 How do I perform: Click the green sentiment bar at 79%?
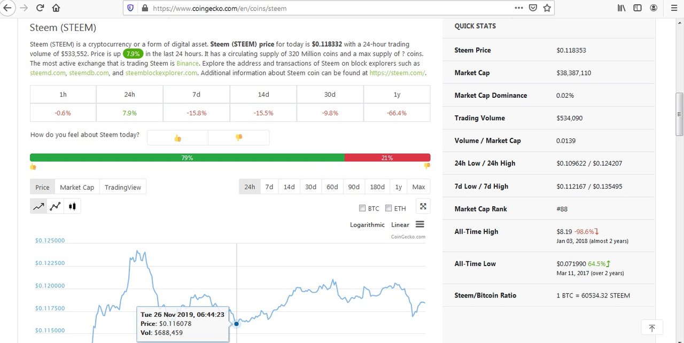(x=187, y=158)
